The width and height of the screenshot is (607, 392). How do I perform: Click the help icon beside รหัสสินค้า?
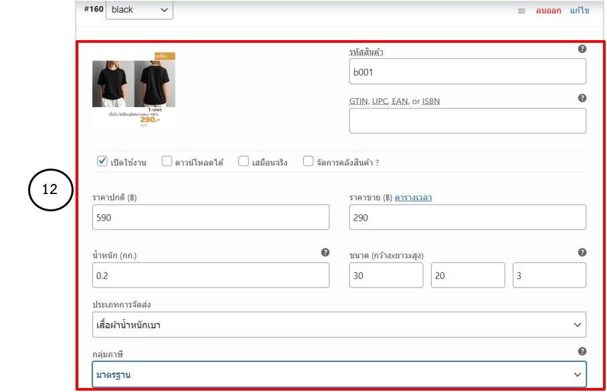coord(582,49)
